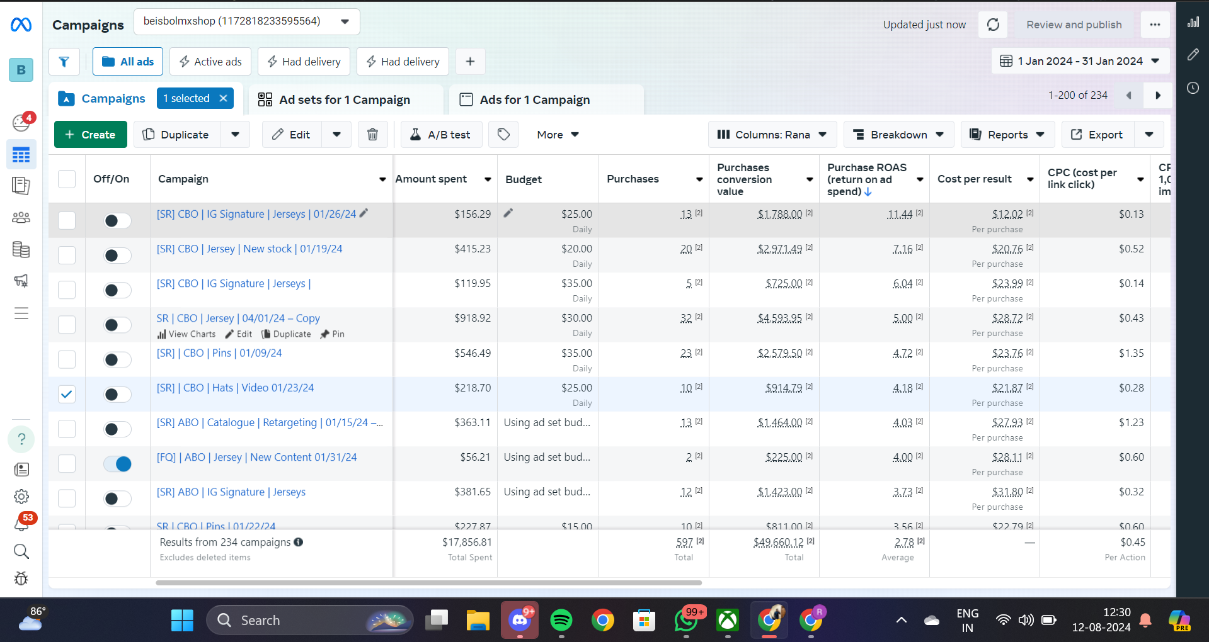Switch to the Campaigns tab

(x=102, y=99)
